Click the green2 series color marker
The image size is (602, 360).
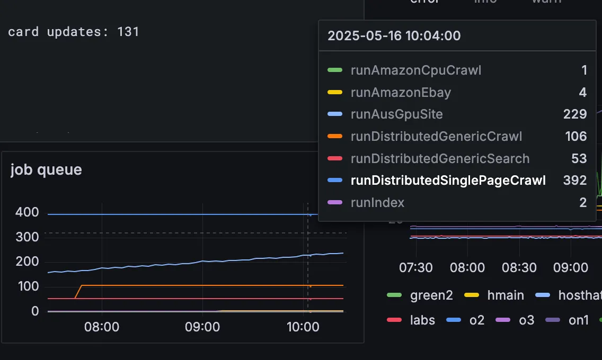(394, 295)
